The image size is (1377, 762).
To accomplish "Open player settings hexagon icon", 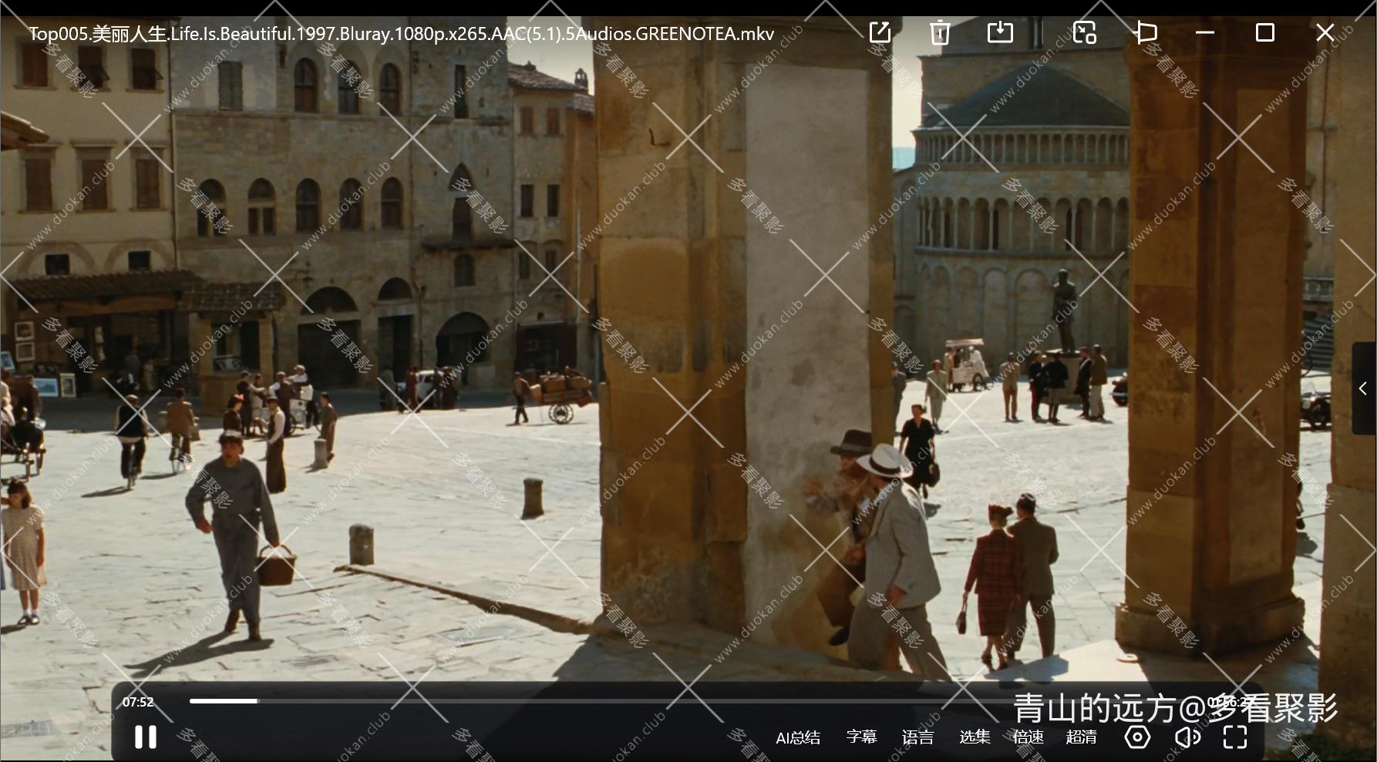I will (1137, 737).
